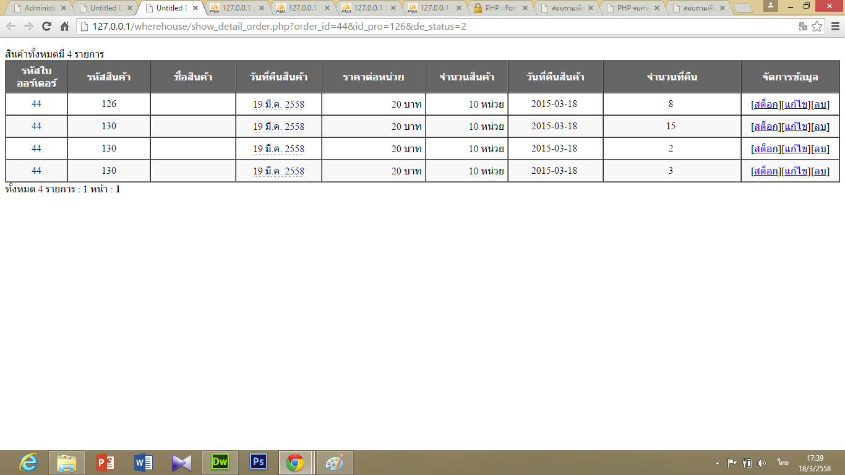Open Visual Studio from the taskbar
845x475 pixels.
pyautogui.click(x=182, y=463)
